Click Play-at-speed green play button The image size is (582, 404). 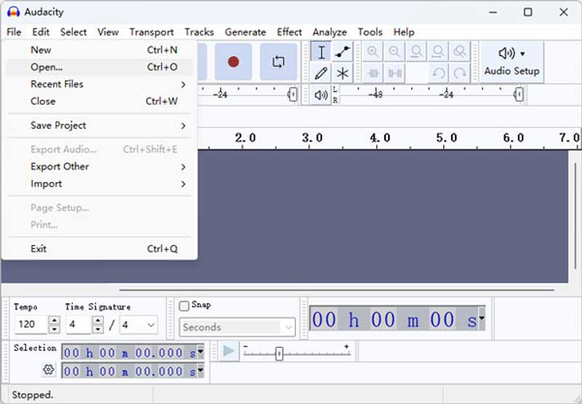click(x=228, y=351)
